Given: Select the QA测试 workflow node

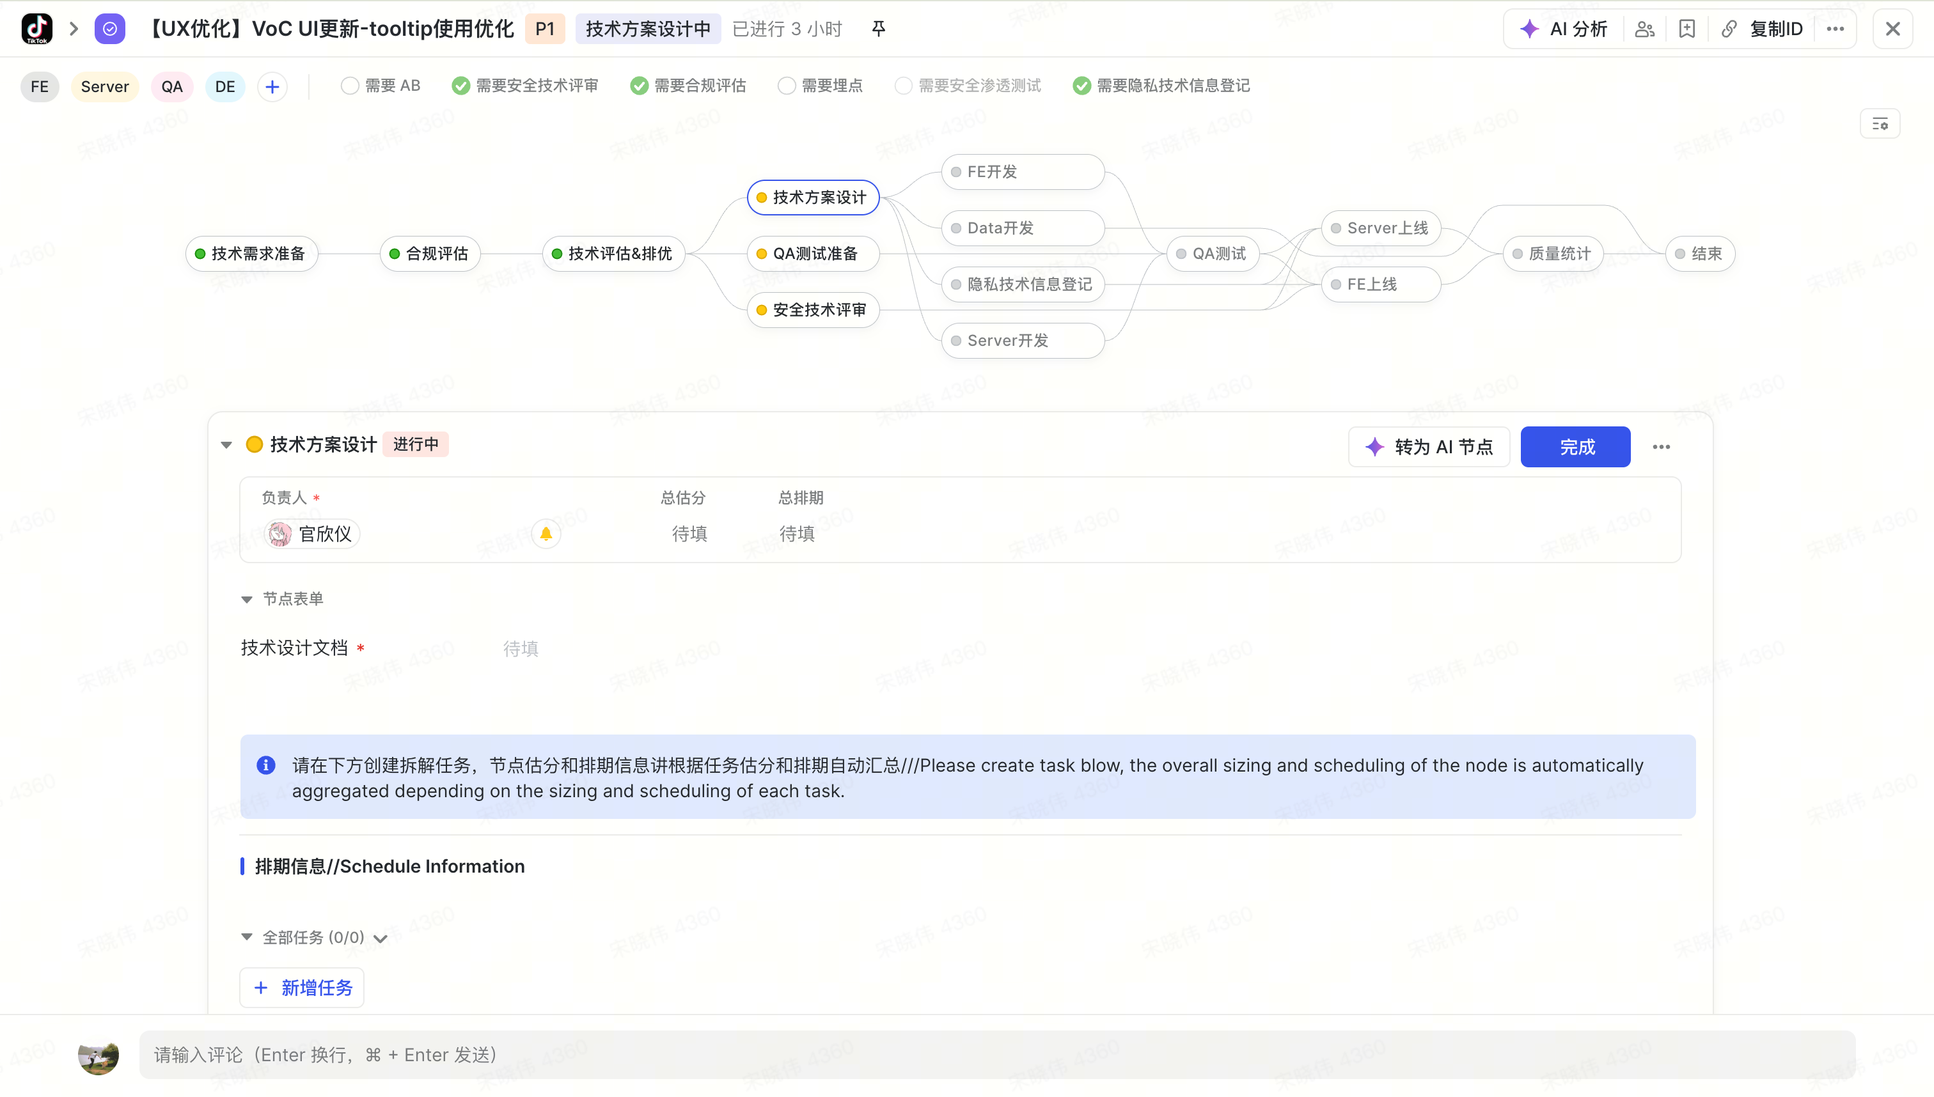Looking at the screenshot, I should 1213,253.
